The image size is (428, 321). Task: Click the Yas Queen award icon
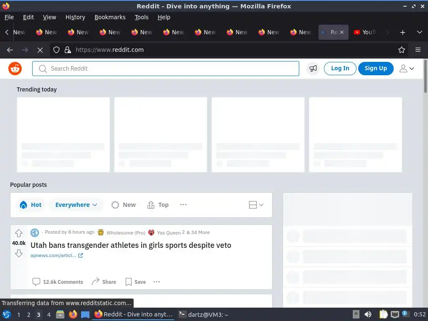151,232
